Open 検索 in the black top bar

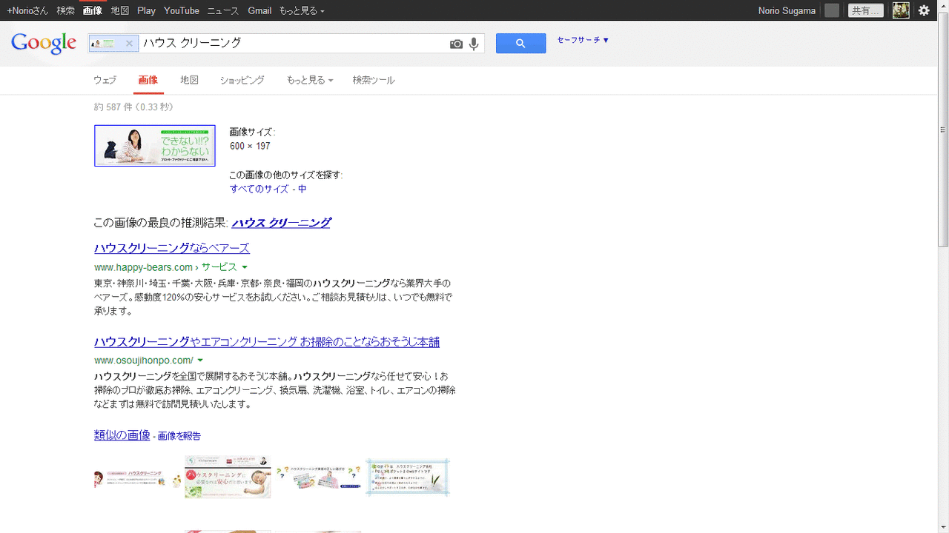[x=66, y=10]
